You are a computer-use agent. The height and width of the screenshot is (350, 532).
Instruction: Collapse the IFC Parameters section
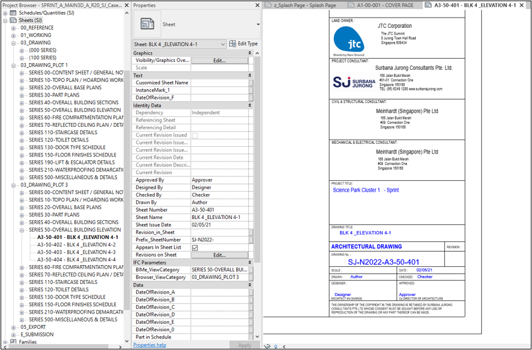[250, 262]
